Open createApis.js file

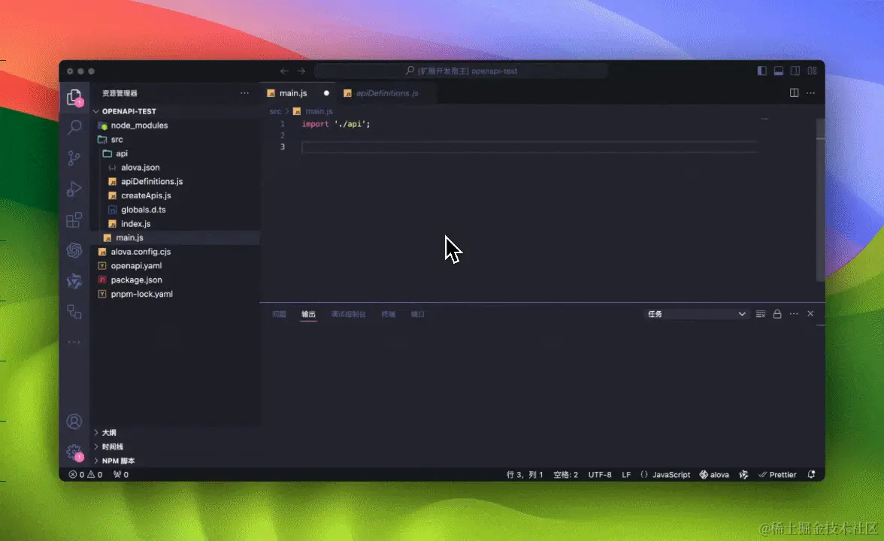click(146, 195)
